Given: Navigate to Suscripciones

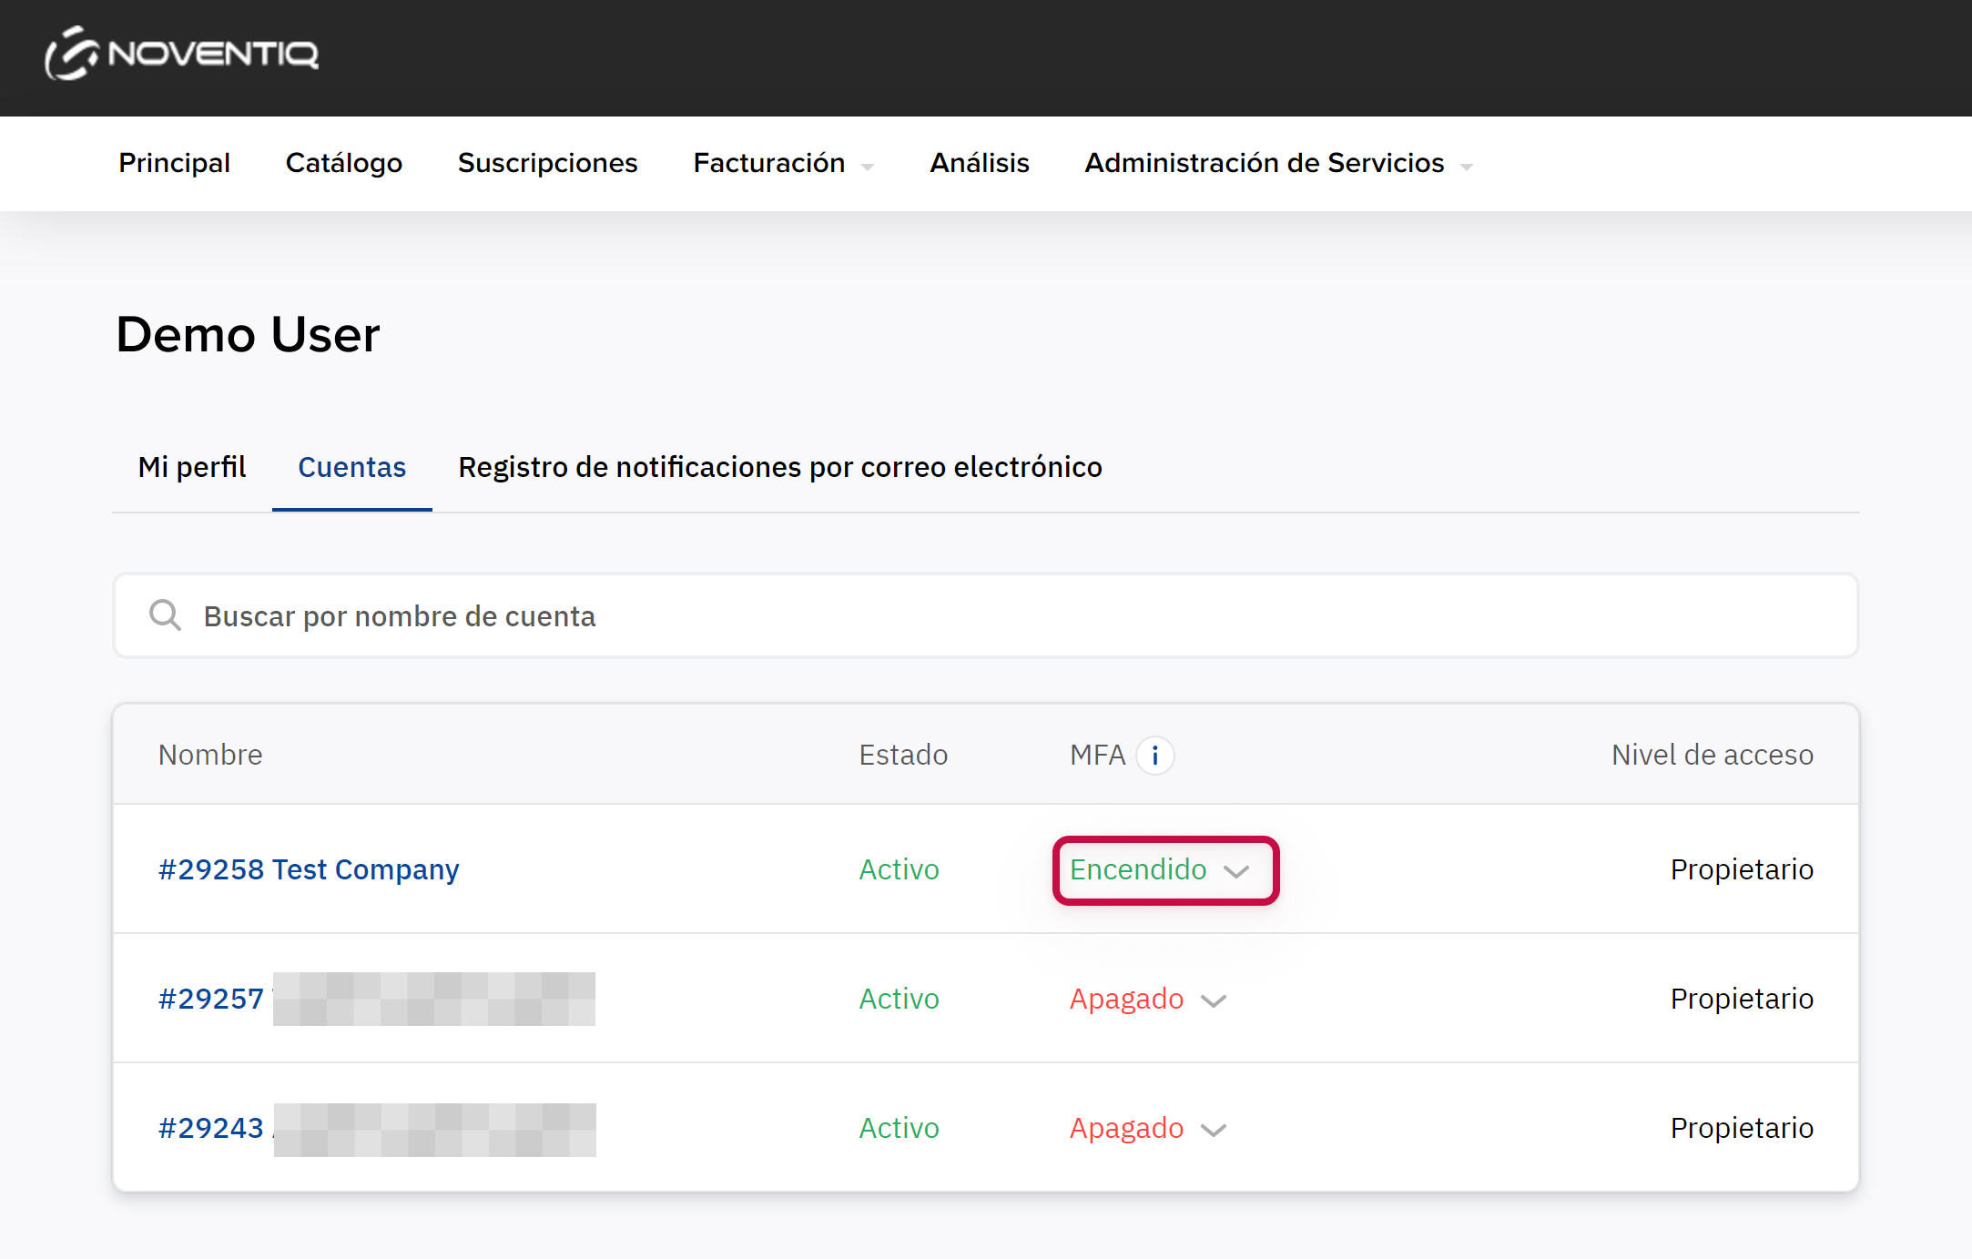Looking at the screenshot, I should (x=547, y=163).
